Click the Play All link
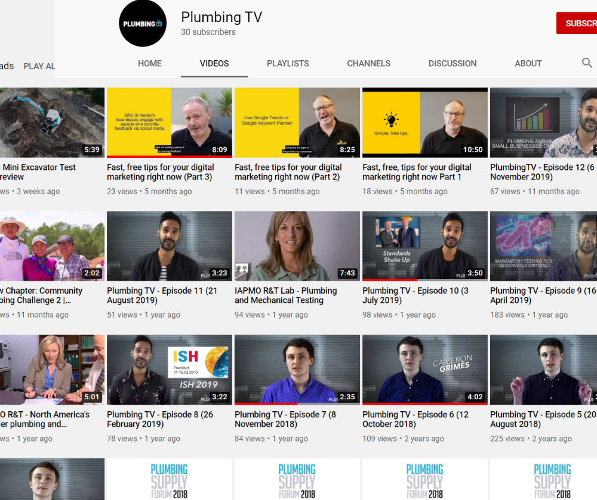 pos(39,66)
